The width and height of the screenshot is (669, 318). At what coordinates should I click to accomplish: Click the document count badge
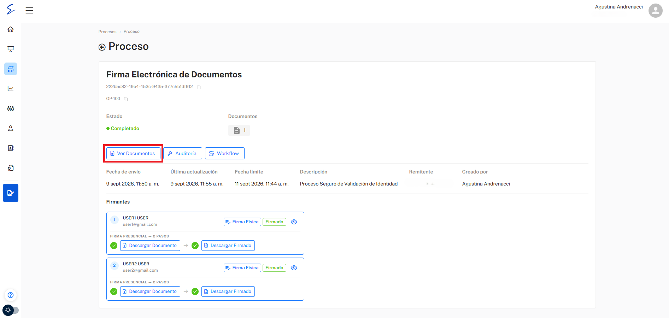(239, 130)
